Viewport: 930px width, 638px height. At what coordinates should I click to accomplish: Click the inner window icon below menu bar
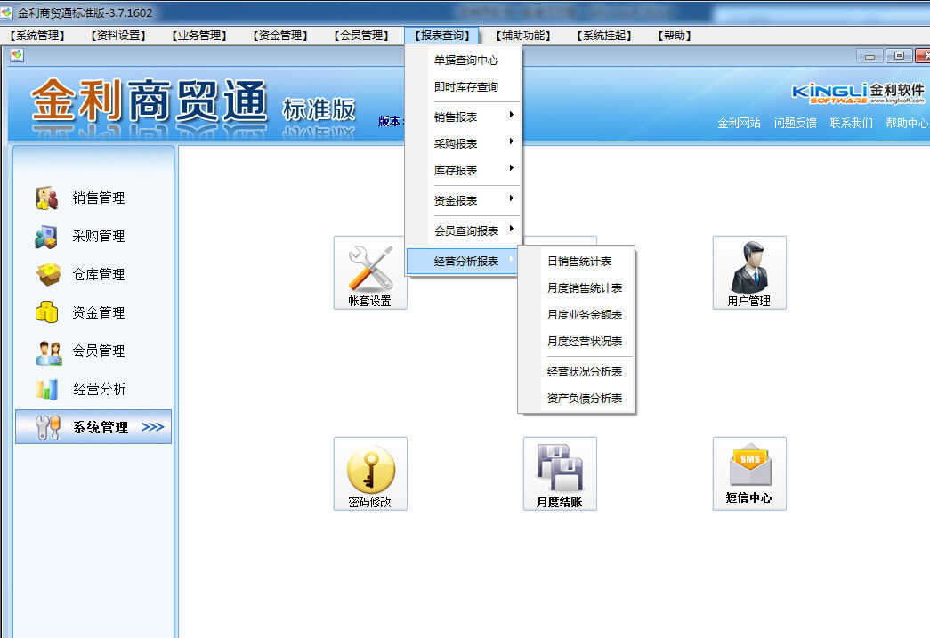17,56
